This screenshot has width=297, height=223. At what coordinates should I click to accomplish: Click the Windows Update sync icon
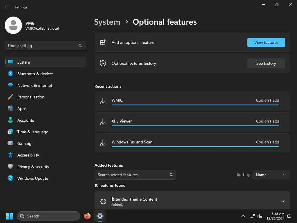pyautogui.click(x=10, y=178)
